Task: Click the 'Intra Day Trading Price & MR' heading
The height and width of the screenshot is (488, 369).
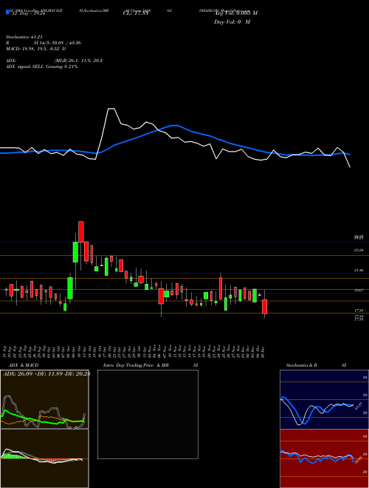Action: (x=136, y=365)
